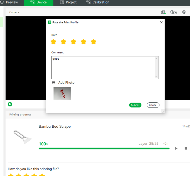The height and width of the screenshot is (176, 190).
Task: Click the Bambu Bed Scraper model thumbnail
Action: click(22, 137)
